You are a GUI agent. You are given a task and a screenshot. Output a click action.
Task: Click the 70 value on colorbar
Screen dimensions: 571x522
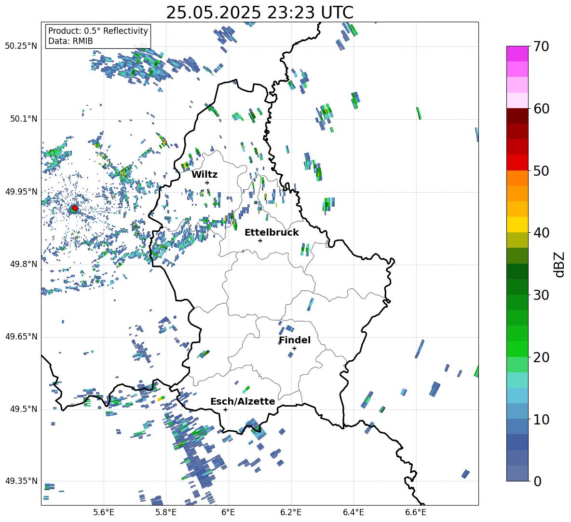541,47
